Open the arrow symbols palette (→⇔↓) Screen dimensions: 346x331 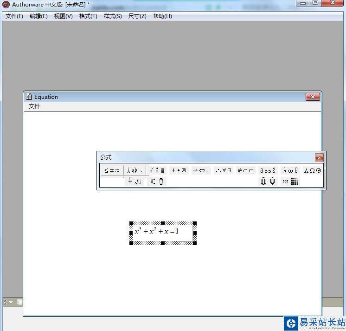pyautogui.click(x=201, y=170)
